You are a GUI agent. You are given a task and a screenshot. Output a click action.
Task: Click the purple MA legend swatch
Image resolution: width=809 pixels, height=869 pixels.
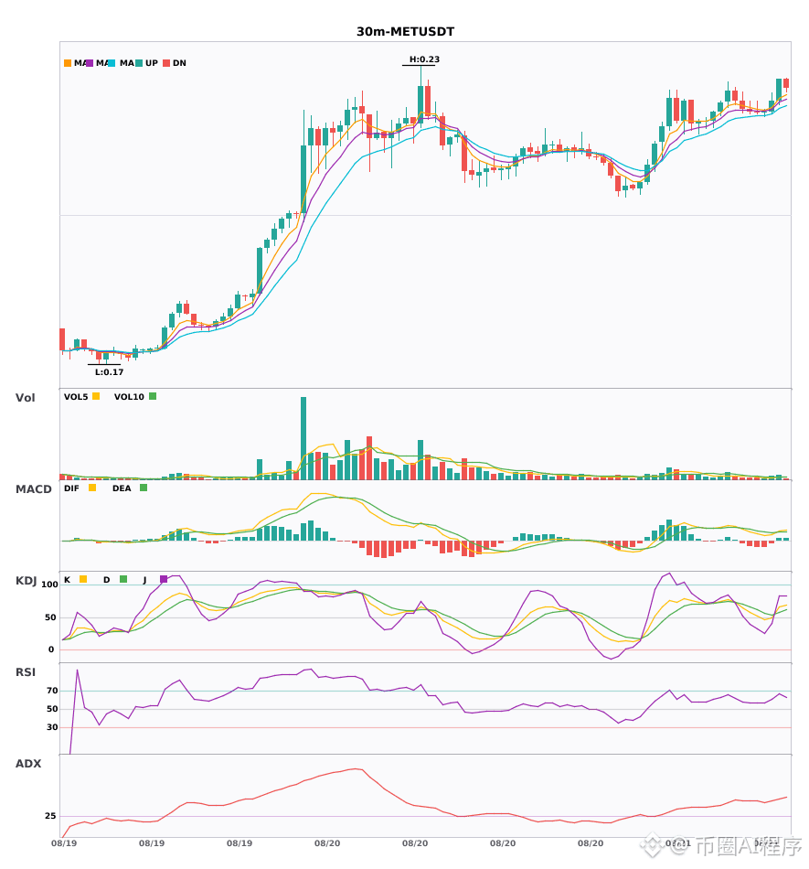(90, 63)
